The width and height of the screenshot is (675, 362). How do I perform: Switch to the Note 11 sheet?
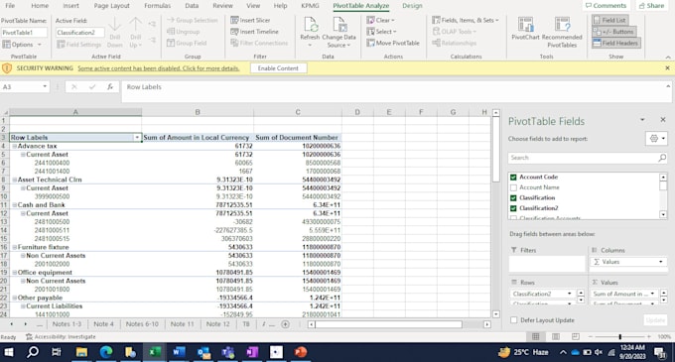pos(182,324)
